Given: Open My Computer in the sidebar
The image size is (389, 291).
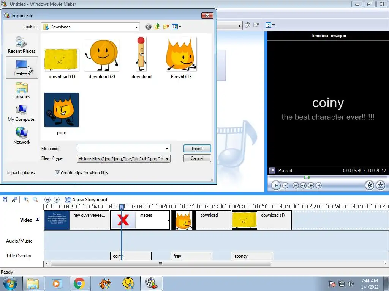Looking at the screenshot, I should (22, 113).
